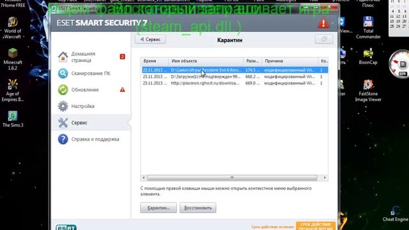The height and width of the screenshot is (230, 409).
Task: Open FastStone Image Viewer desktop icon
Action: click(x=368, y=91)
